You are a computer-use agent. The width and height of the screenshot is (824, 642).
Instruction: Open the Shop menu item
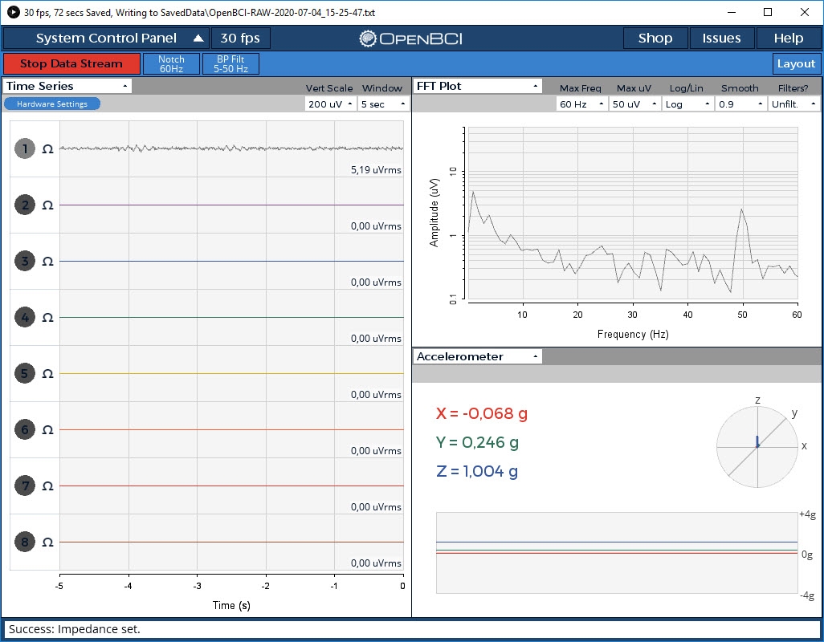click(x=655, y=39)
